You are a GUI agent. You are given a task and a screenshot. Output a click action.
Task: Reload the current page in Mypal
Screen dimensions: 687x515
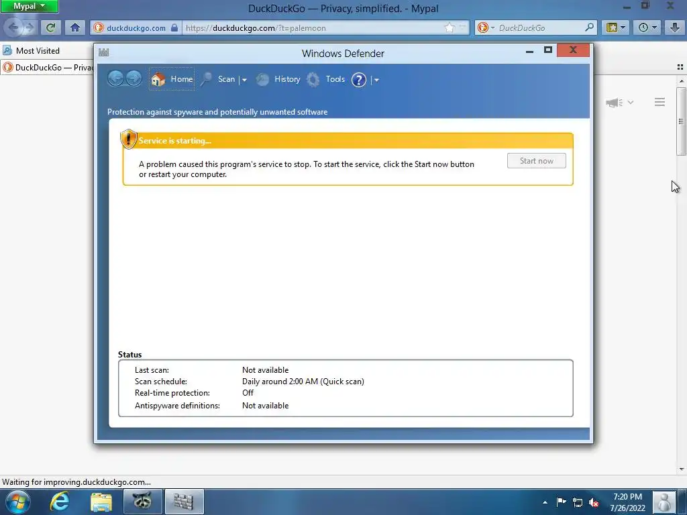[x=50, y=27]
